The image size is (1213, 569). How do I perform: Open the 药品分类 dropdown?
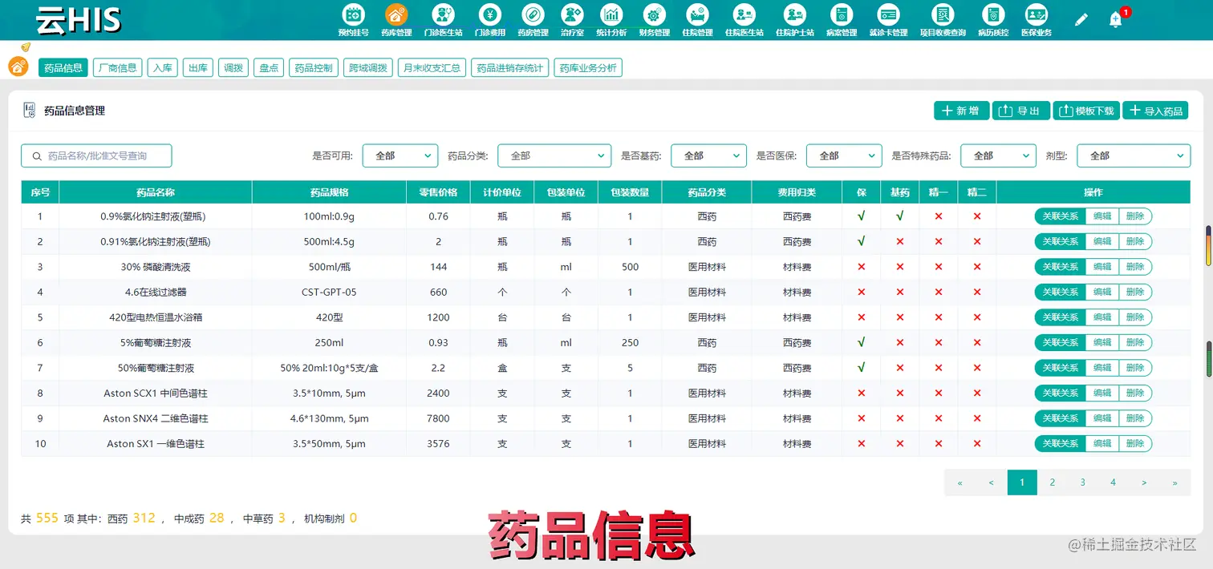(554, 155)
